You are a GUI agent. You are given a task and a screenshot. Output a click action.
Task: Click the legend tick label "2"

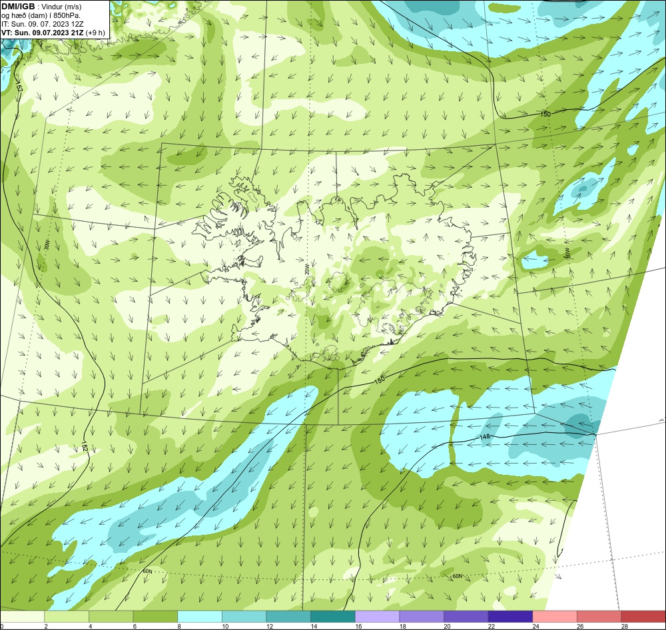pos(46,626)
